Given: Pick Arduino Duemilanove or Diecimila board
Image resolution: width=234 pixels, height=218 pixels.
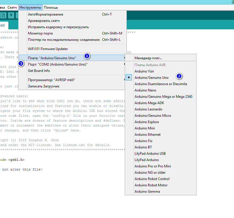Looking at the screenshot, I should 161,84.
